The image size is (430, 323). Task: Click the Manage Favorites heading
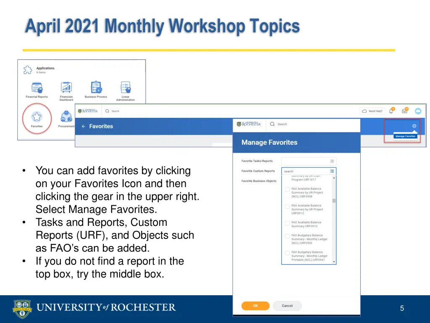(269, 142)
